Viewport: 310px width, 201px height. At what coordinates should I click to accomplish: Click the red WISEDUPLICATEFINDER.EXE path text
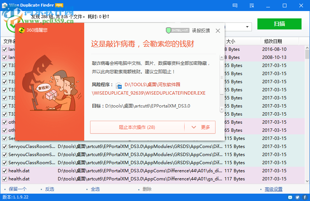pos(149,93)
